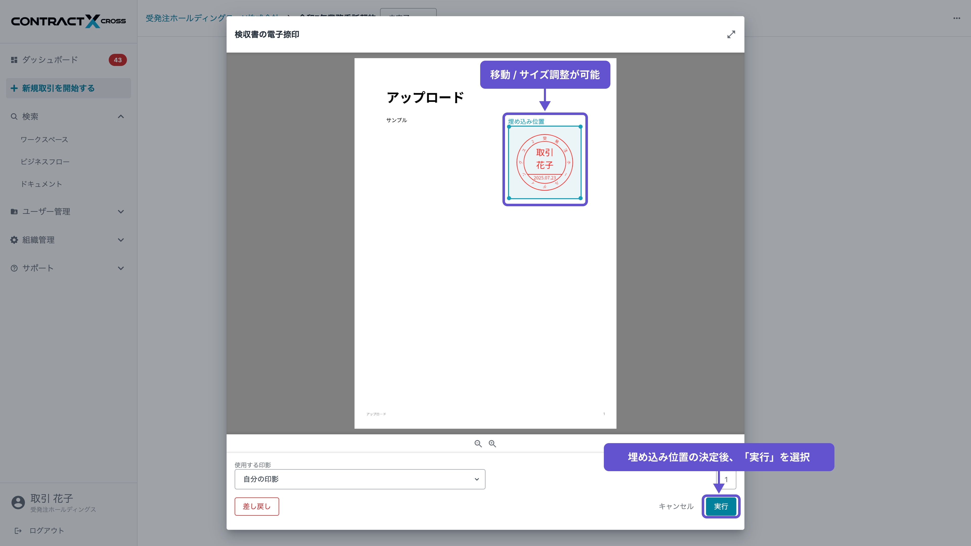Cancel the dialog via キャンセル

675,506
